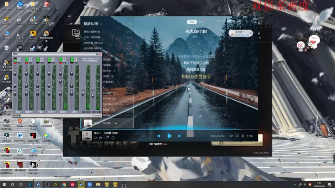Click the 输出音量 fader knob
335x188 pixels.
click(93, 96)
